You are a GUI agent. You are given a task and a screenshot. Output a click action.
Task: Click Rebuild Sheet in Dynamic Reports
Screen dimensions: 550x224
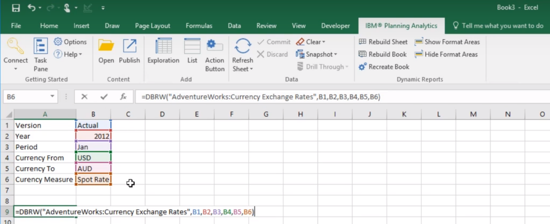coord(383,42)
